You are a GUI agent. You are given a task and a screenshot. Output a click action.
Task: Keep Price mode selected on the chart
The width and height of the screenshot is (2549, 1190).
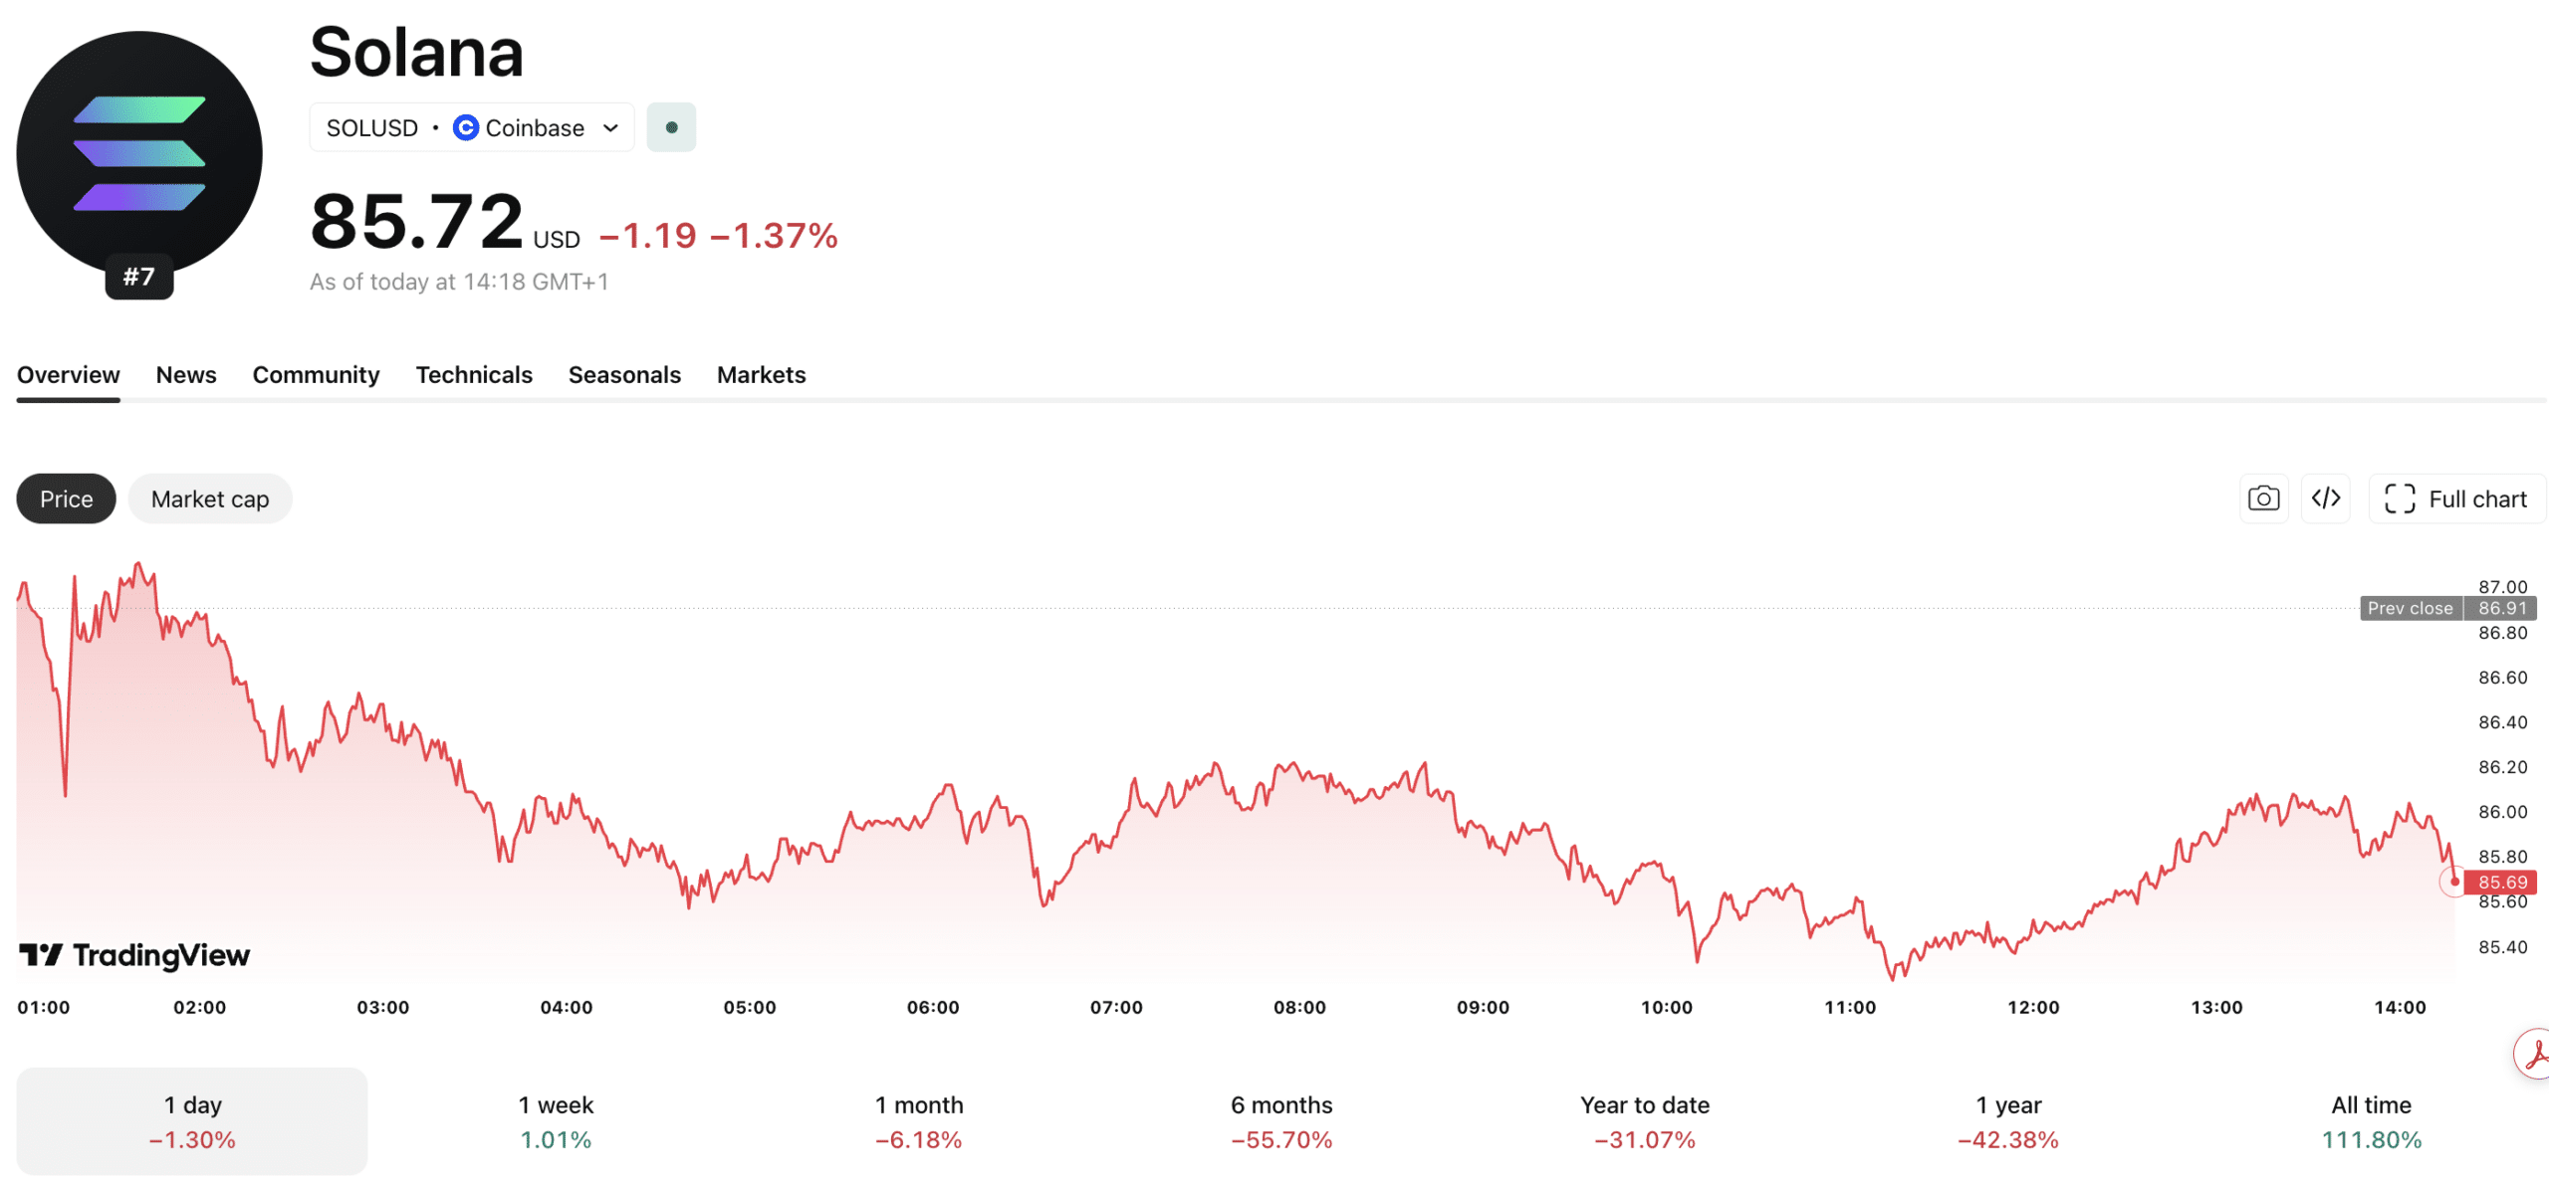pos(66,498)
